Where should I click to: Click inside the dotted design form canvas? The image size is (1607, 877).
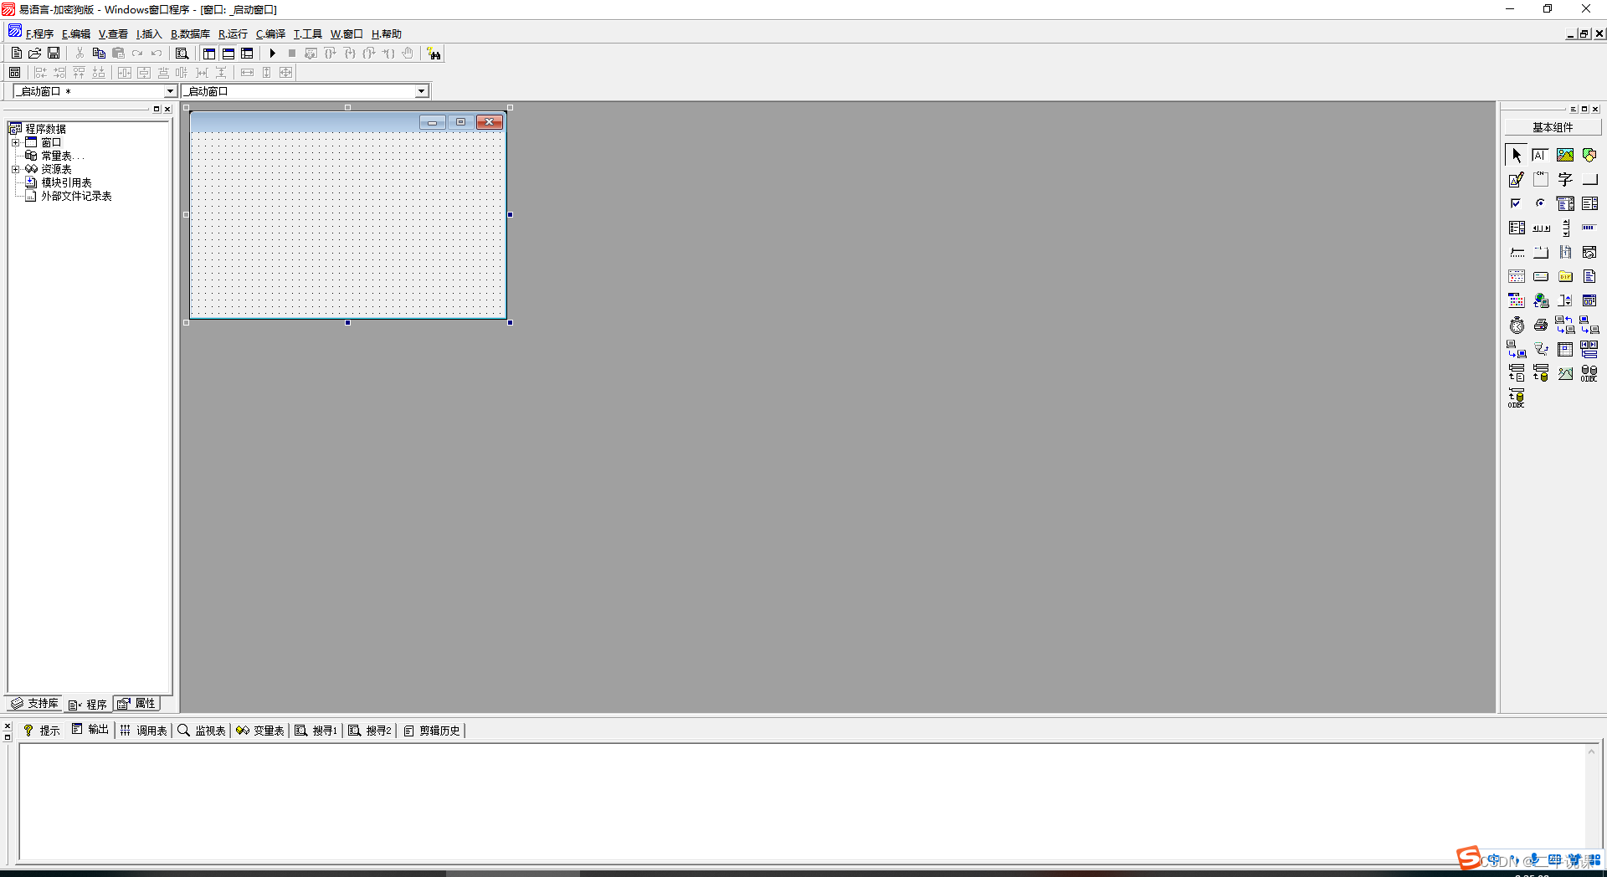pyautogui.click(x=347, y=224)
